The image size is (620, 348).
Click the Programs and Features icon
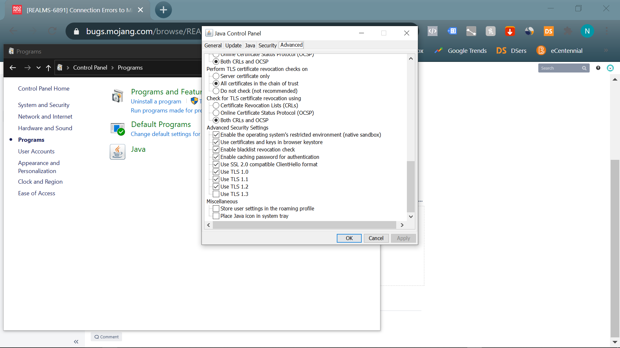coord(118,96)
